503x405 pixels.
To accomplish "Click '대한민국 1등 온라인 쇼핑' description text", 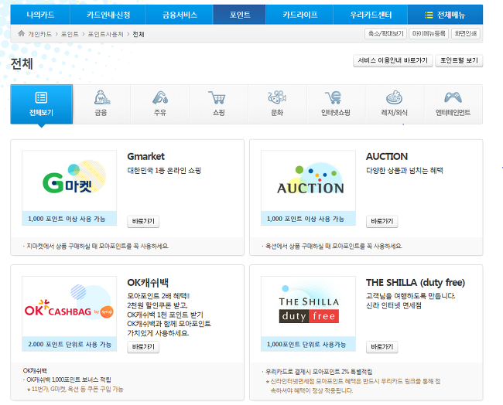I will tap(164, 171).
